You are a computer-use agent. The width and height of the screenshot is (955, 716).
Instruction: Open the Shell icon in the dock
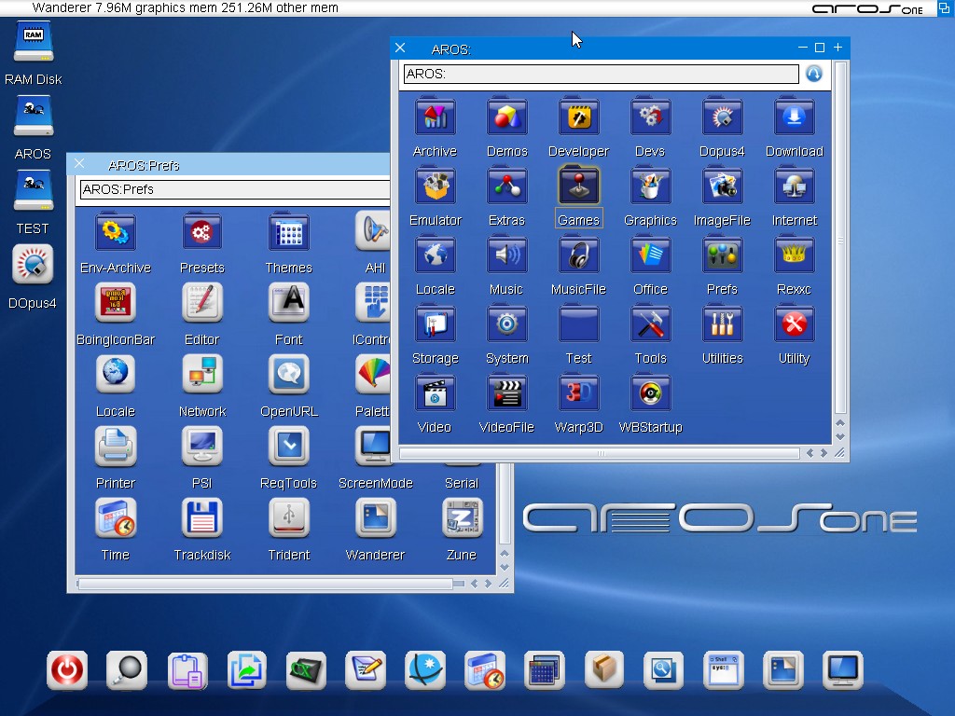tap(723, 669)
